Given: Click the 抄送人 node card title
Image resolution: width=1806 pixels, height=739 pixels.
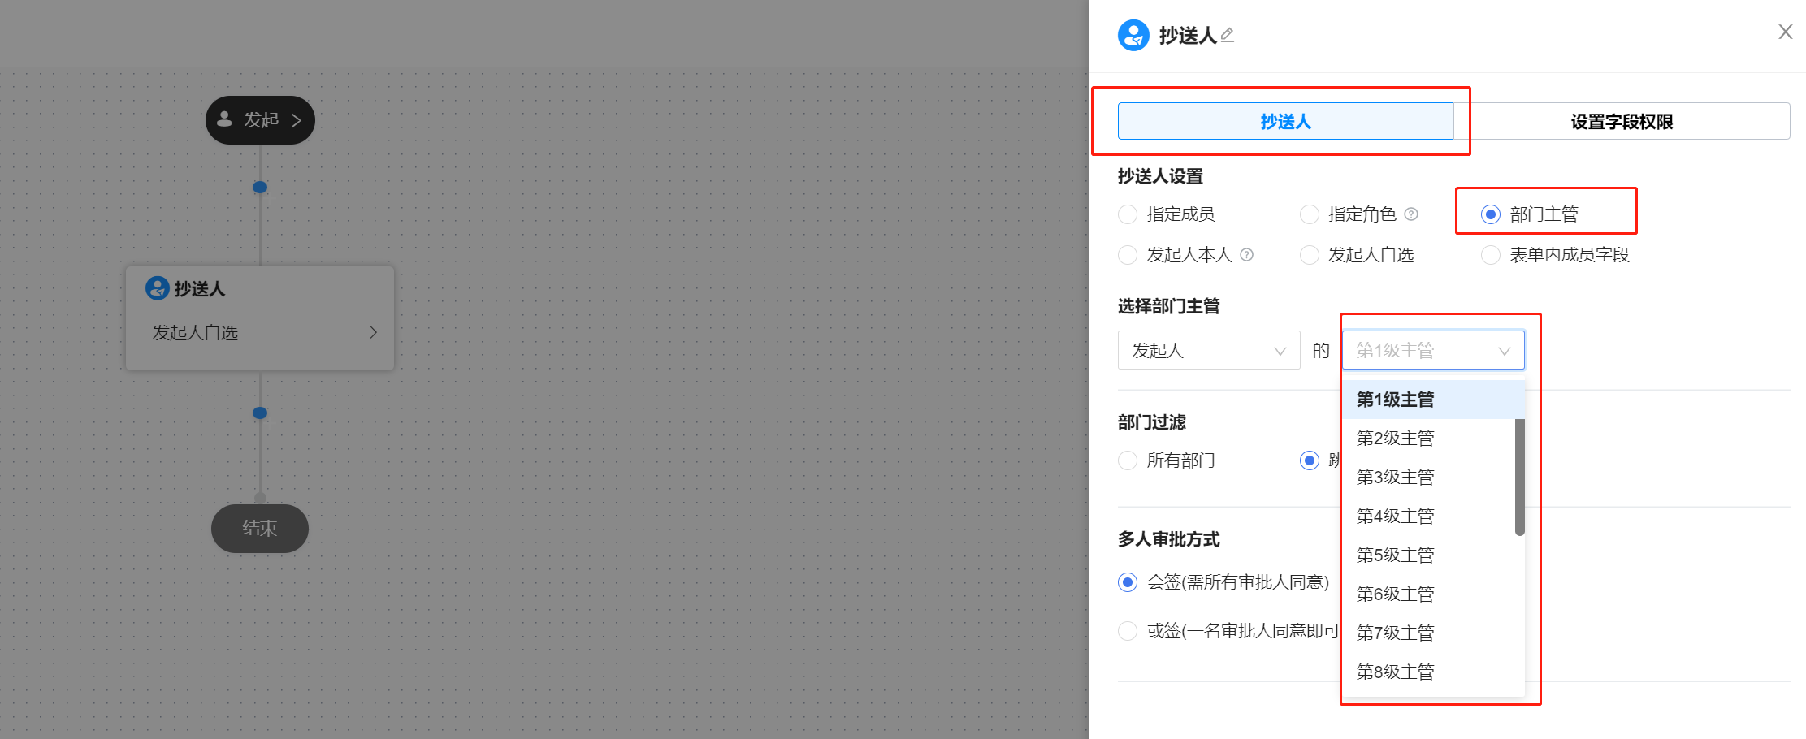Looking at the screenshot, I should [x=200, y=288].
